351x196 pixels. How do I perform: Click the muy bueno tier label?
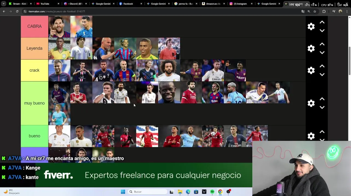click(34, 103)
